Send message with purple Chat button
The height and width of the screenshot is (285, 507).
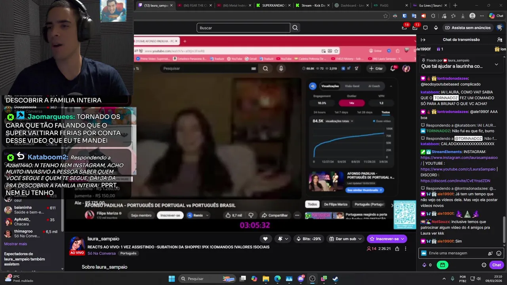pos(497,265)
